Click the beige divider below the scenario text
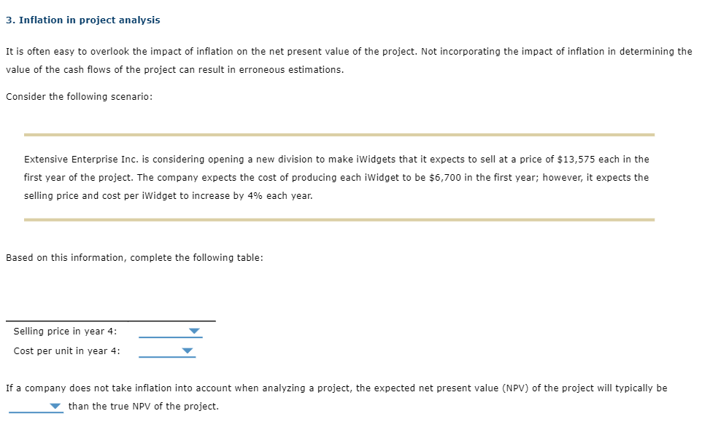Viewport: 721px width, 427px height. 339,219
